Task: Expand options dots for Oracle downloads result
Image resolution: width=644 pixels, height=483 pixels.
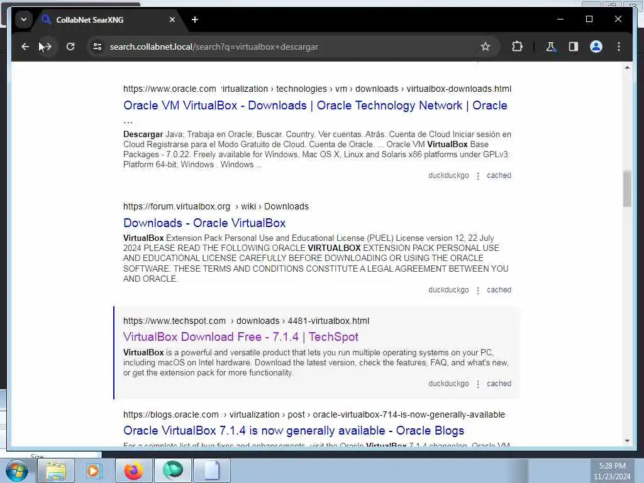Action: 478,176
